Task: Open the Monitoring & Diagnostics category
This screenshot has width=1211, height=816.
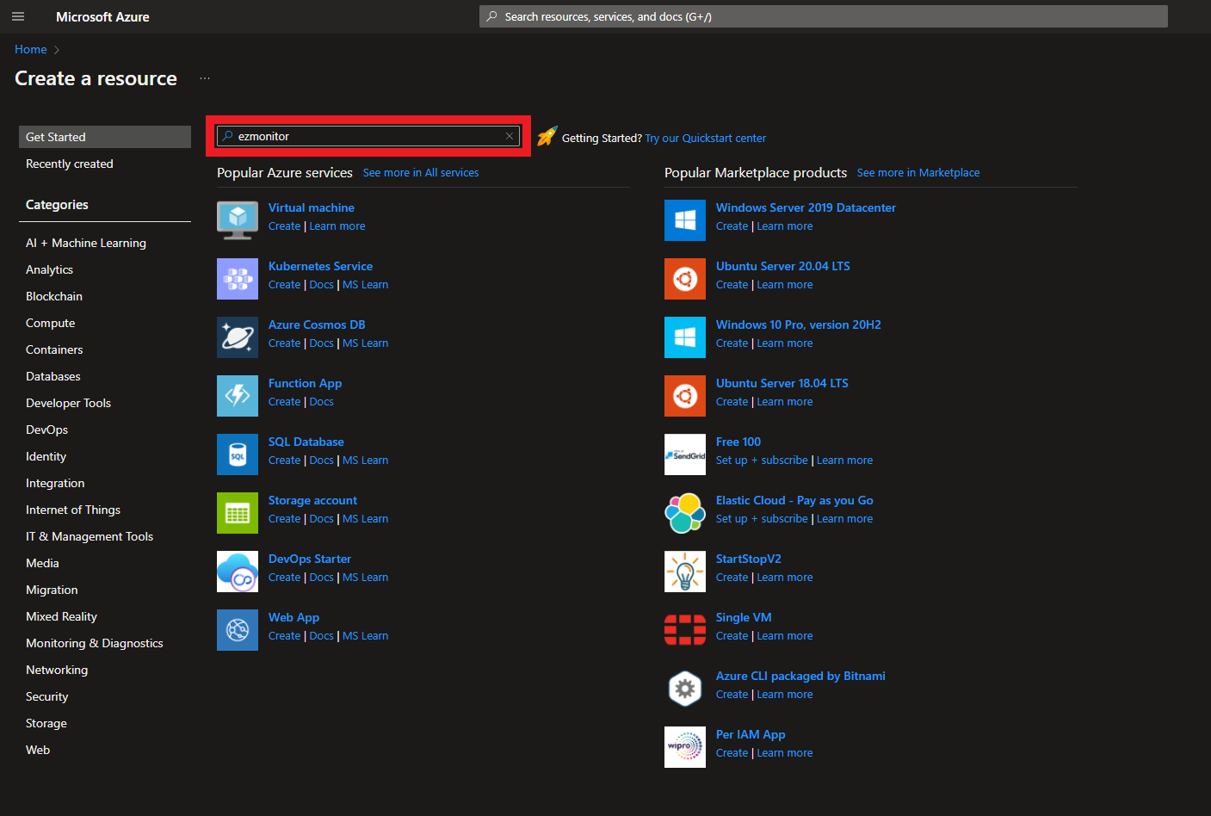Action: coord(95,643)
